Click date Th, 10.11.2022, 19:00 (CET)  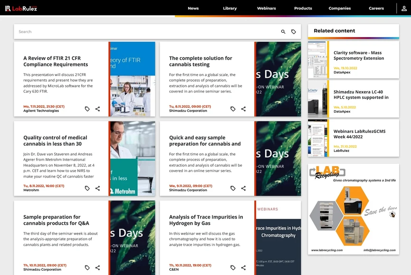pos(190,266)
